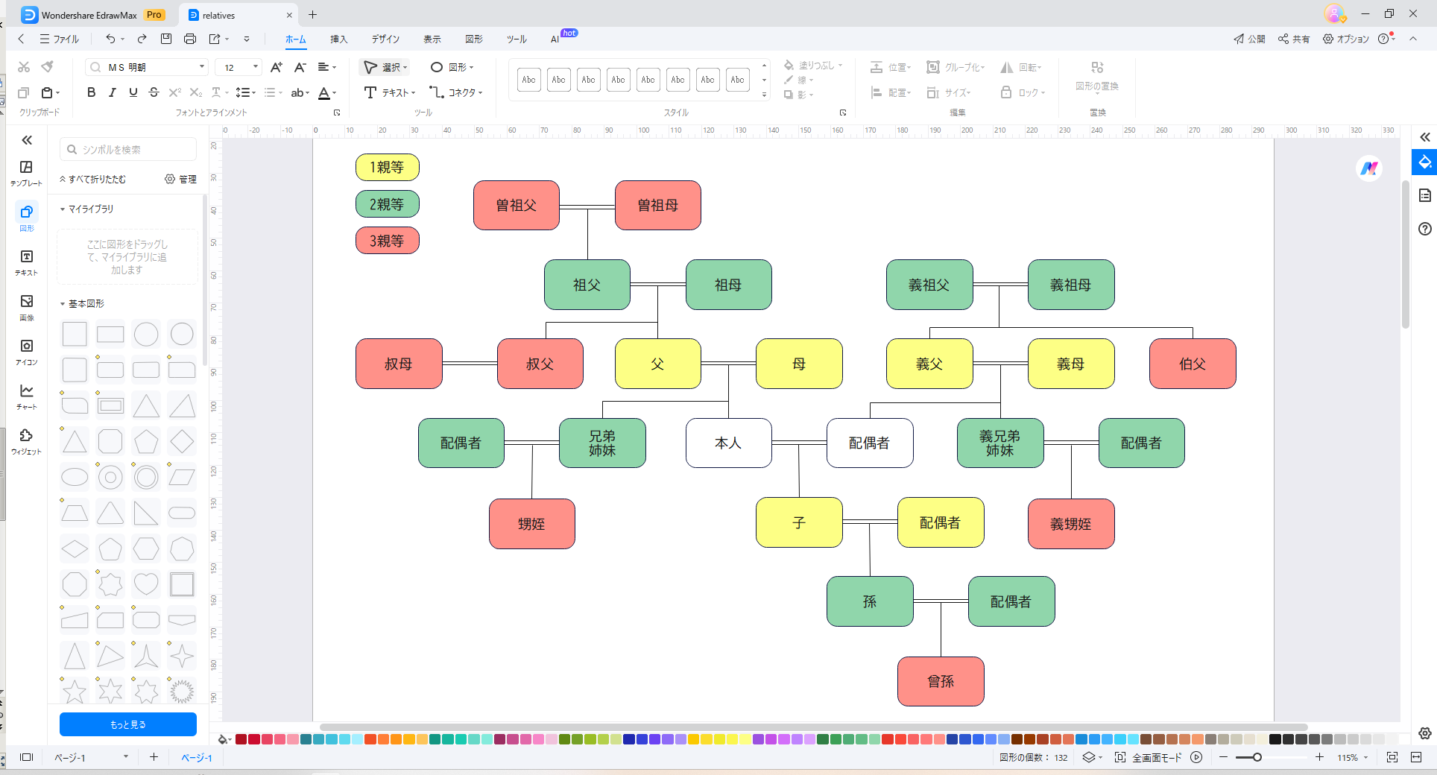Select a red swatch from the bottom color bar
This screenshot has height=775, width=1437.
[x=253, y=739]
